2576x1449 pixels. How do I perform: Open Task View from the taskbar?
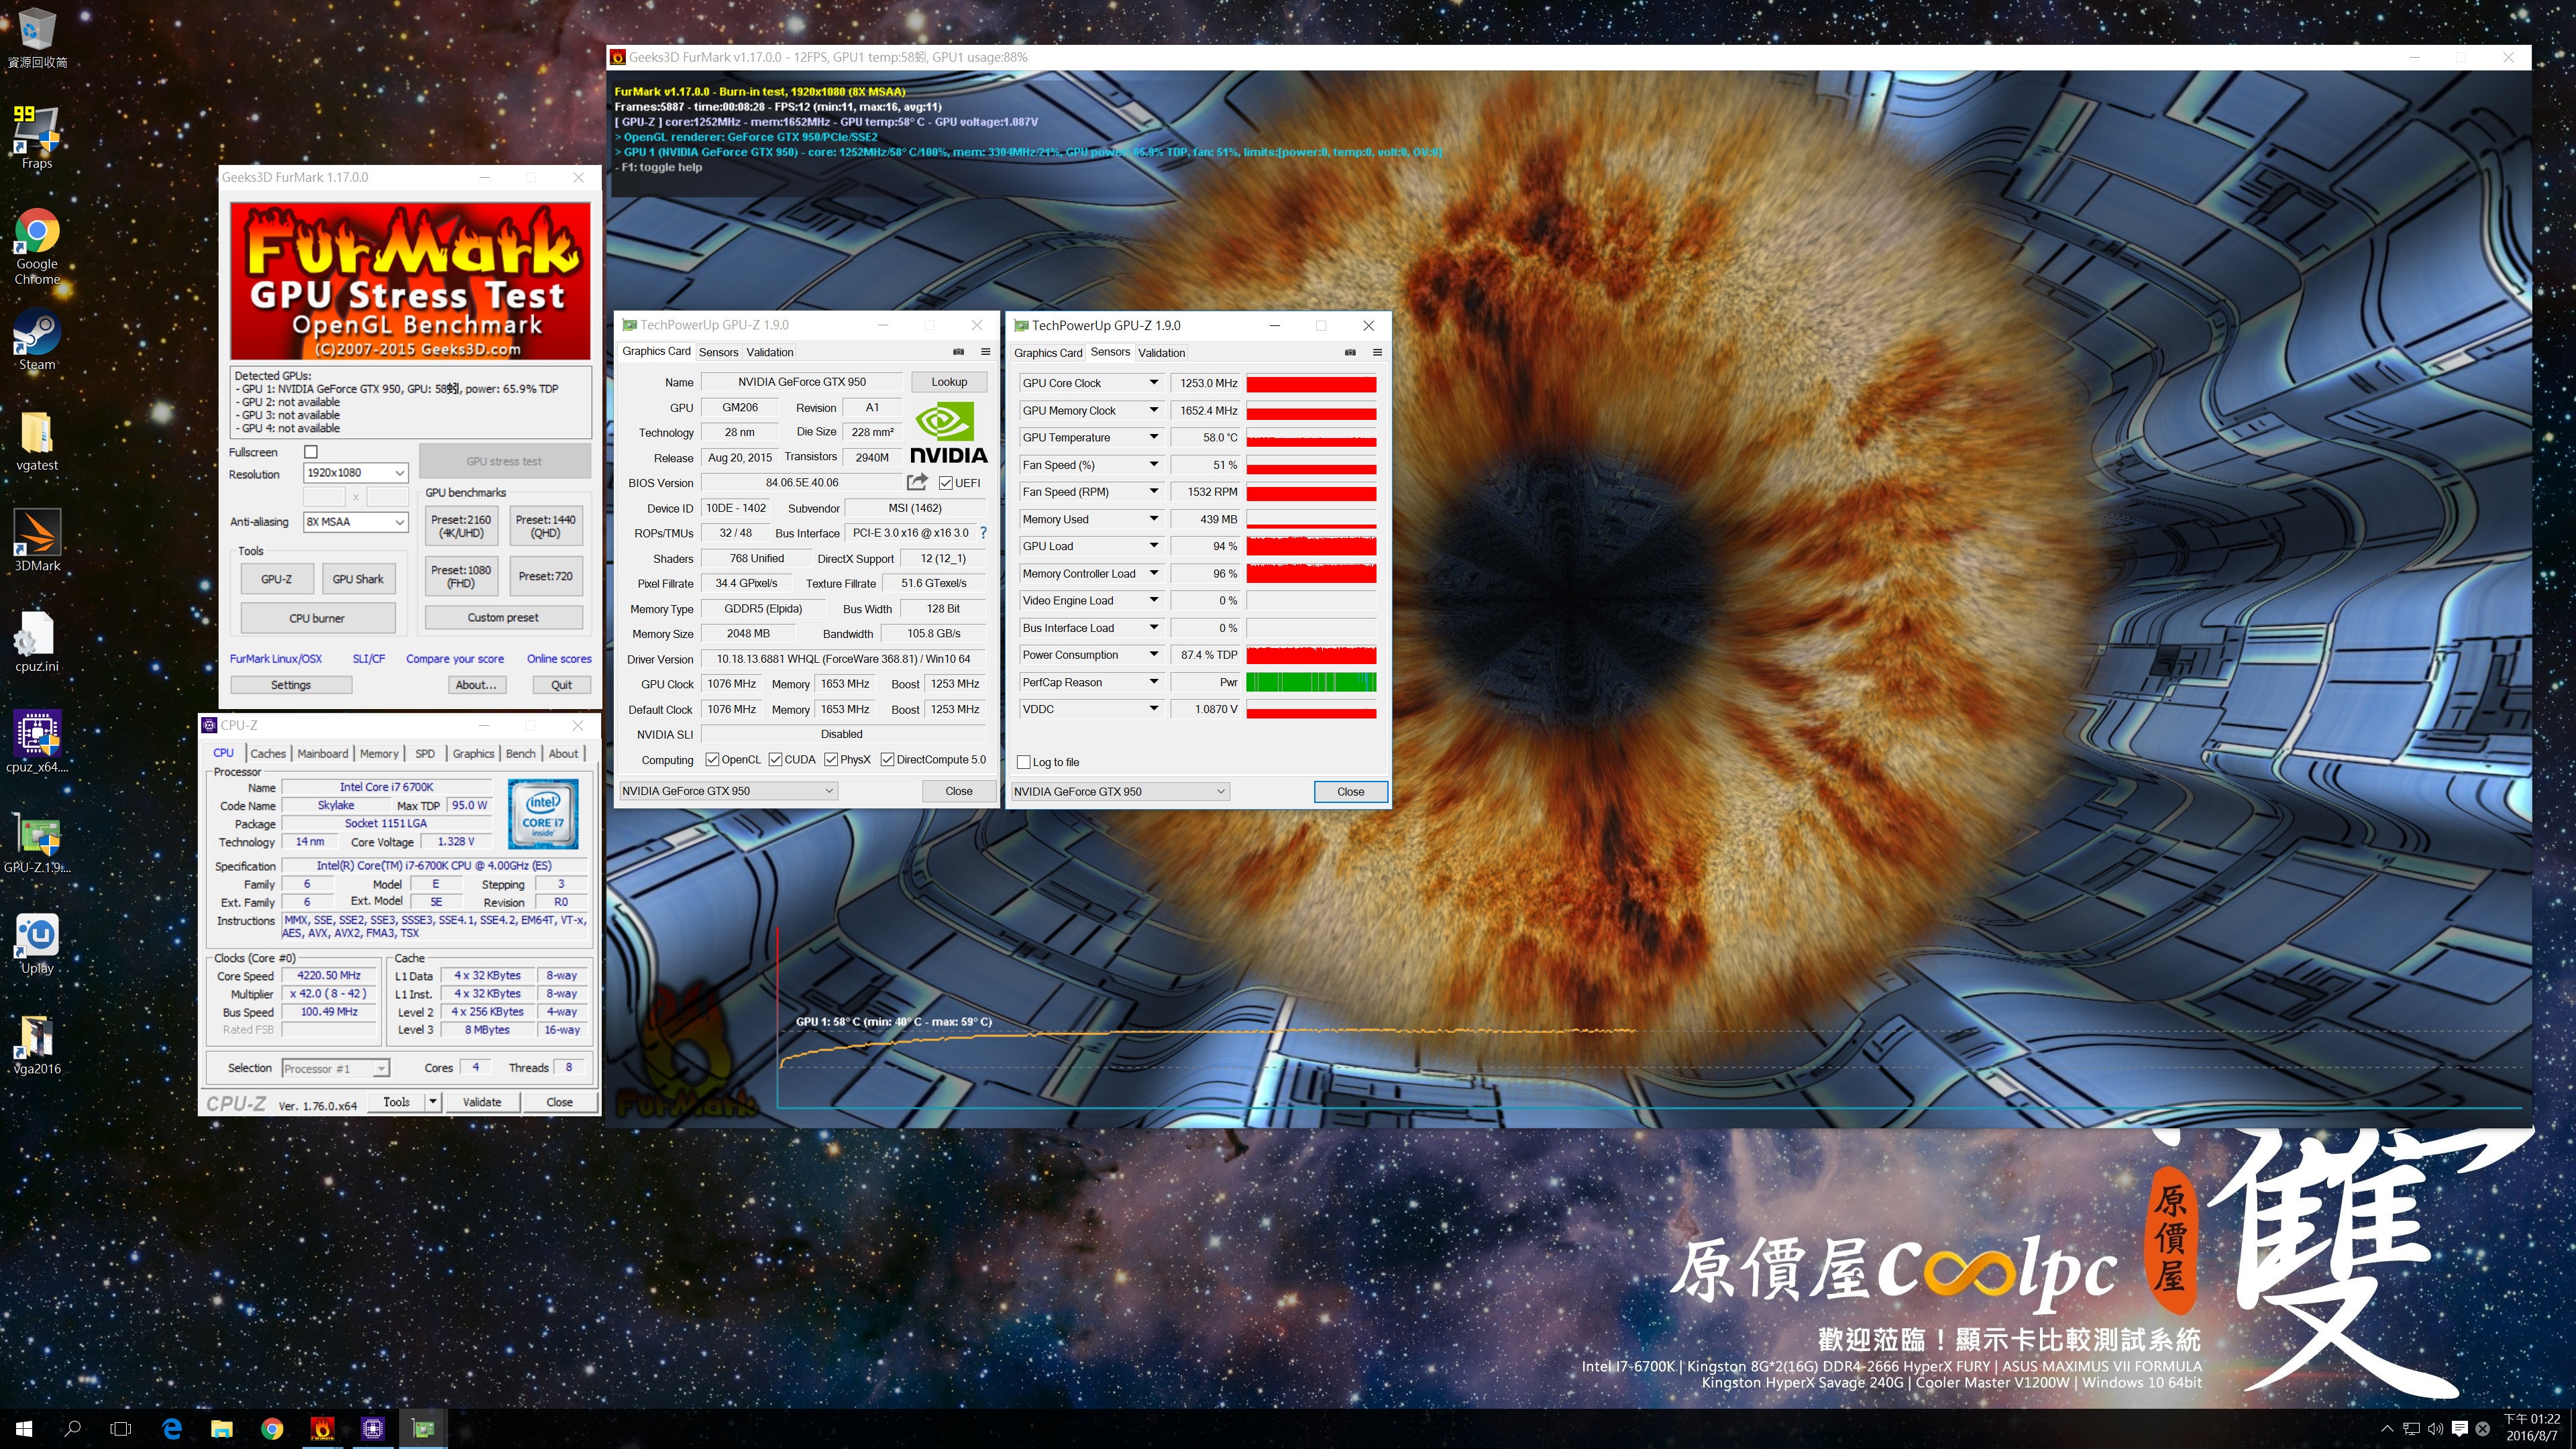[121, 1429]
